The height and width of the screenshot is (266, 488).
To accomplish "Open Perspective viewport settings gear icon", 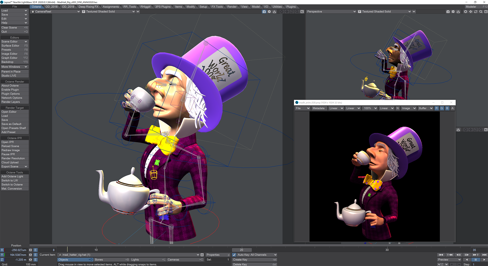I will point(453,11).
